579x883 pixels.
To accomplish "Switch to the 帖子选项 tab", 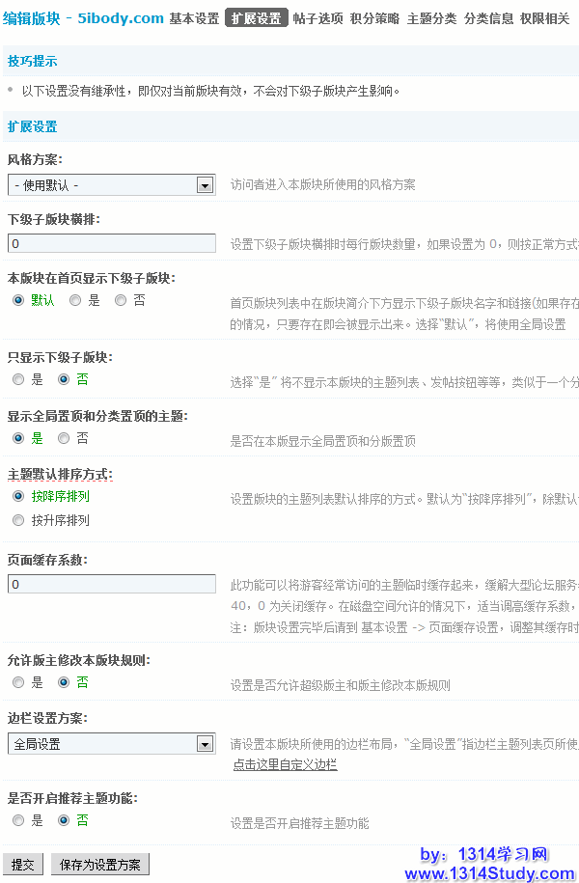I will 317,18.
